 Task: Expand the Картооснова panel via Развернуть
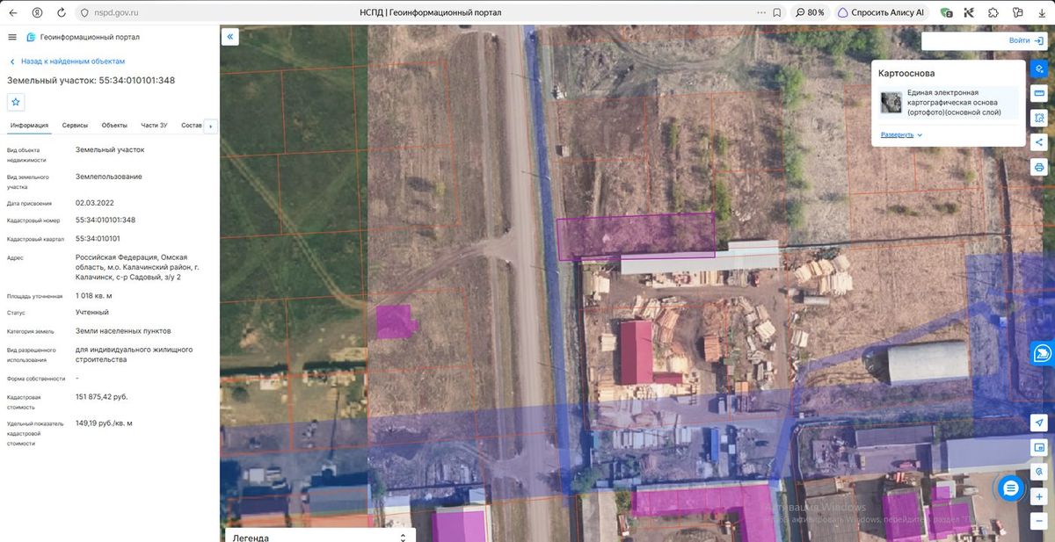point(901,134)
